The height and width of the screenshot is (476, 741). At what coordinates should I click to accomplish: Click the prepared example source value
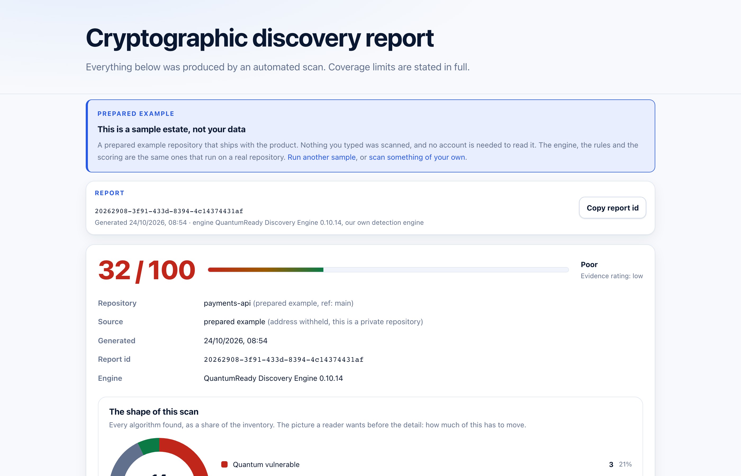pos(234,322)
